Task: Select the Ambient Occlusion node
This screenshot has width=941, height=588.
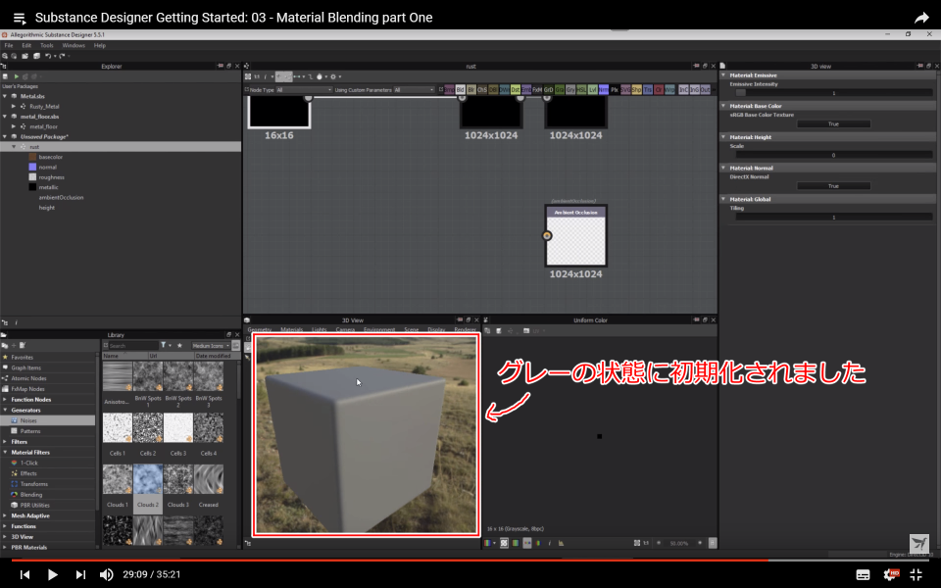Action: point(576,236)
